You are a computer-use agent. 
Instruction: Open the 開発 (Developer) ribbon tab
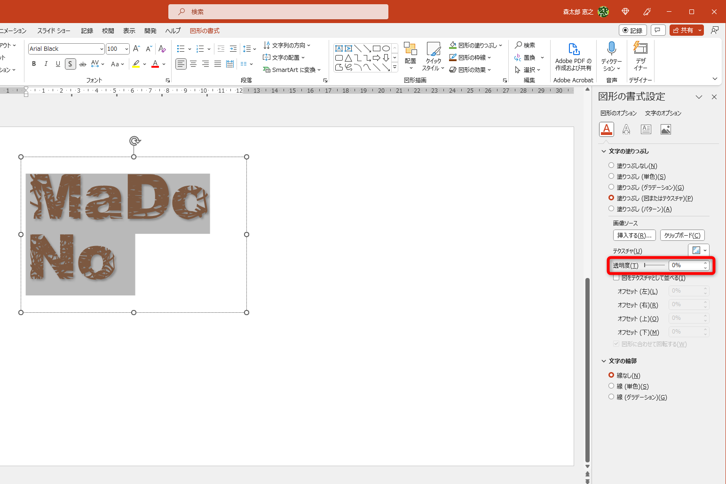150,31
